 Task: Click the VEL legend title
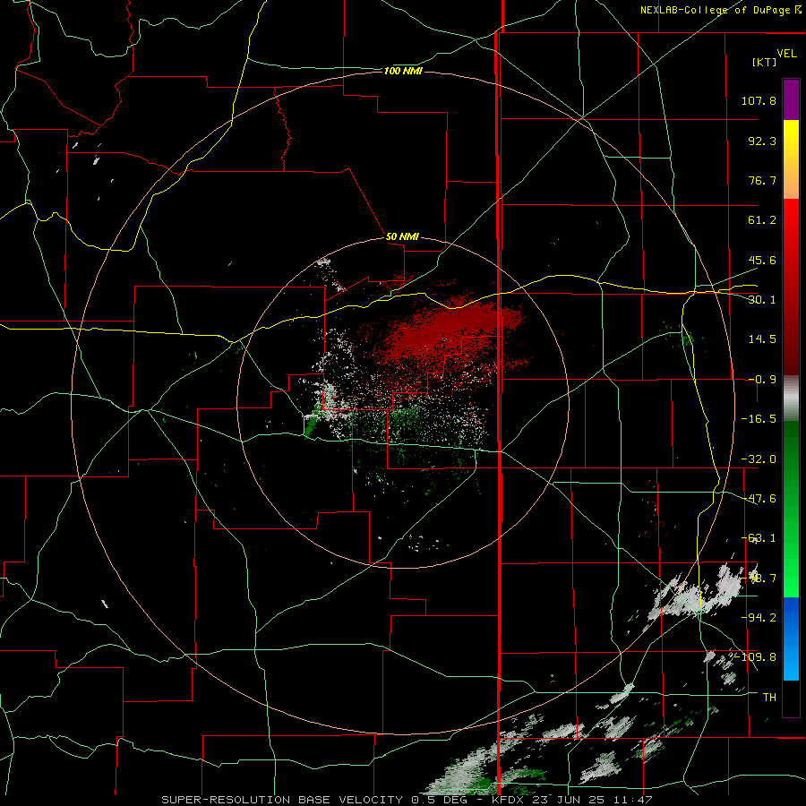pos(786,54)
